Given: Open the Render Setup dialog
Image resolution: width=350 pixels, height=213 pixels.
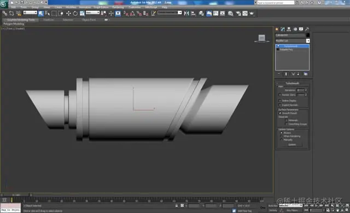Looking at the screenshot, I should point(238,13).
